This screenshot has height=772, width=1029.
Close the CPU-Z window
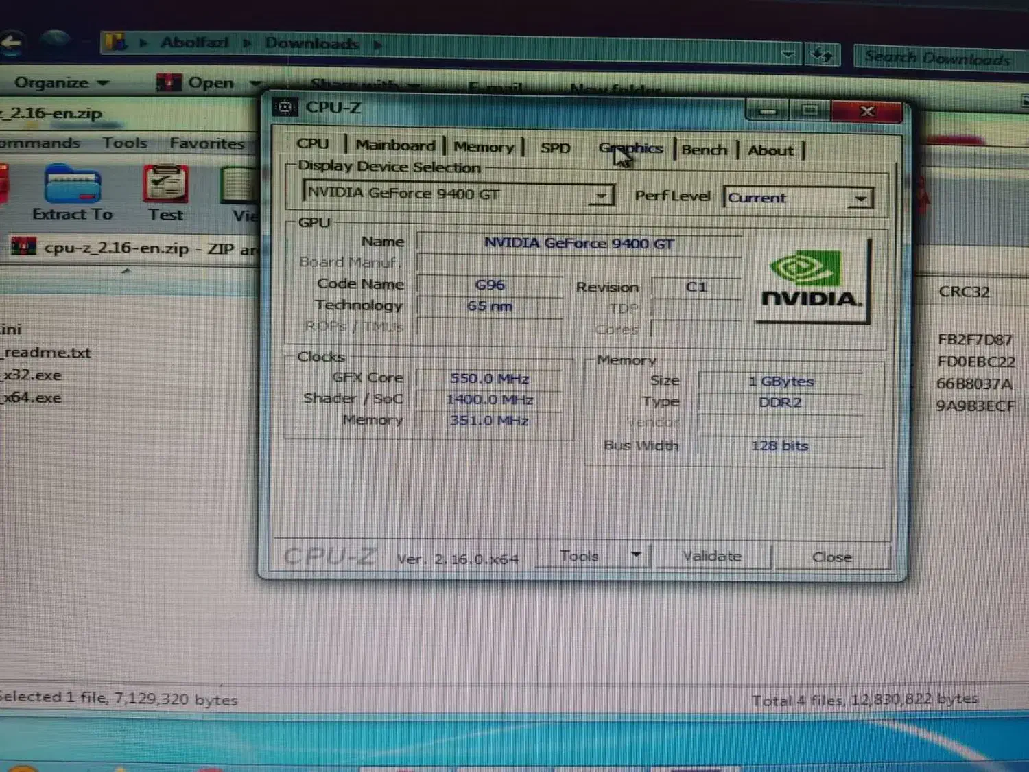866,111
